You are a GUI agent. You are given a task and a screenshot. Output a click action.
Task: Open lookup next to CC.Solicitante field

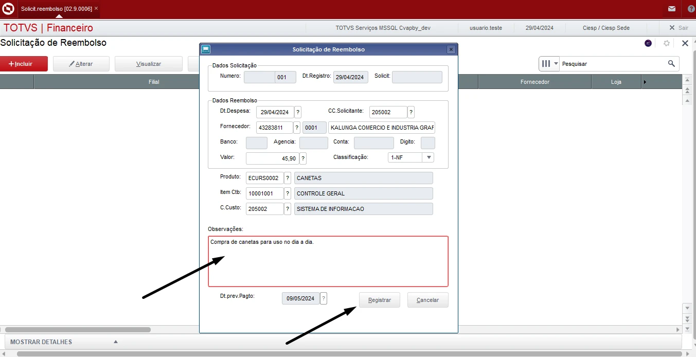click(411, 112)
